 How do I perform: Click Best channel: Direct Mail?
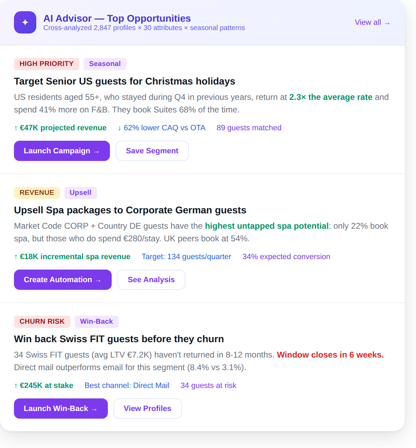click(127, 385)
